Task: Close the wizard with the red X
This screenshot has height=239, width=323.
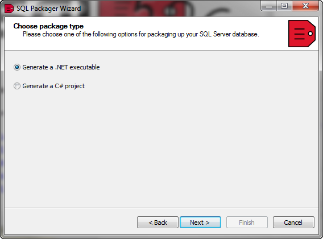Action: click(305, 6)
